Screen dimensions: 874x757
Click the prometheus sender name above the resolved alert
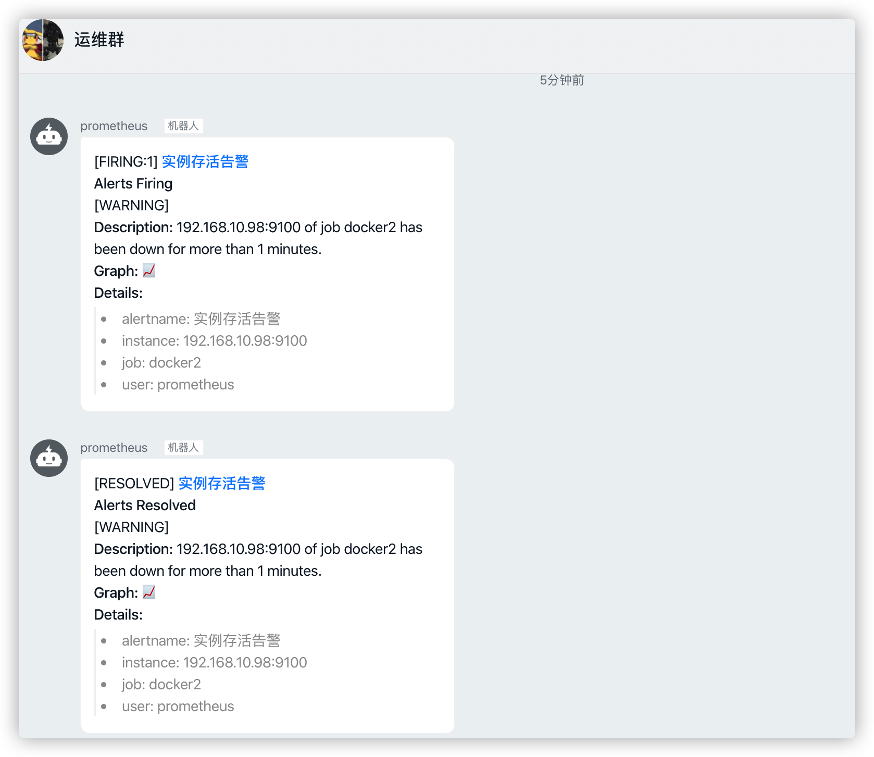[x=114, y=448]
